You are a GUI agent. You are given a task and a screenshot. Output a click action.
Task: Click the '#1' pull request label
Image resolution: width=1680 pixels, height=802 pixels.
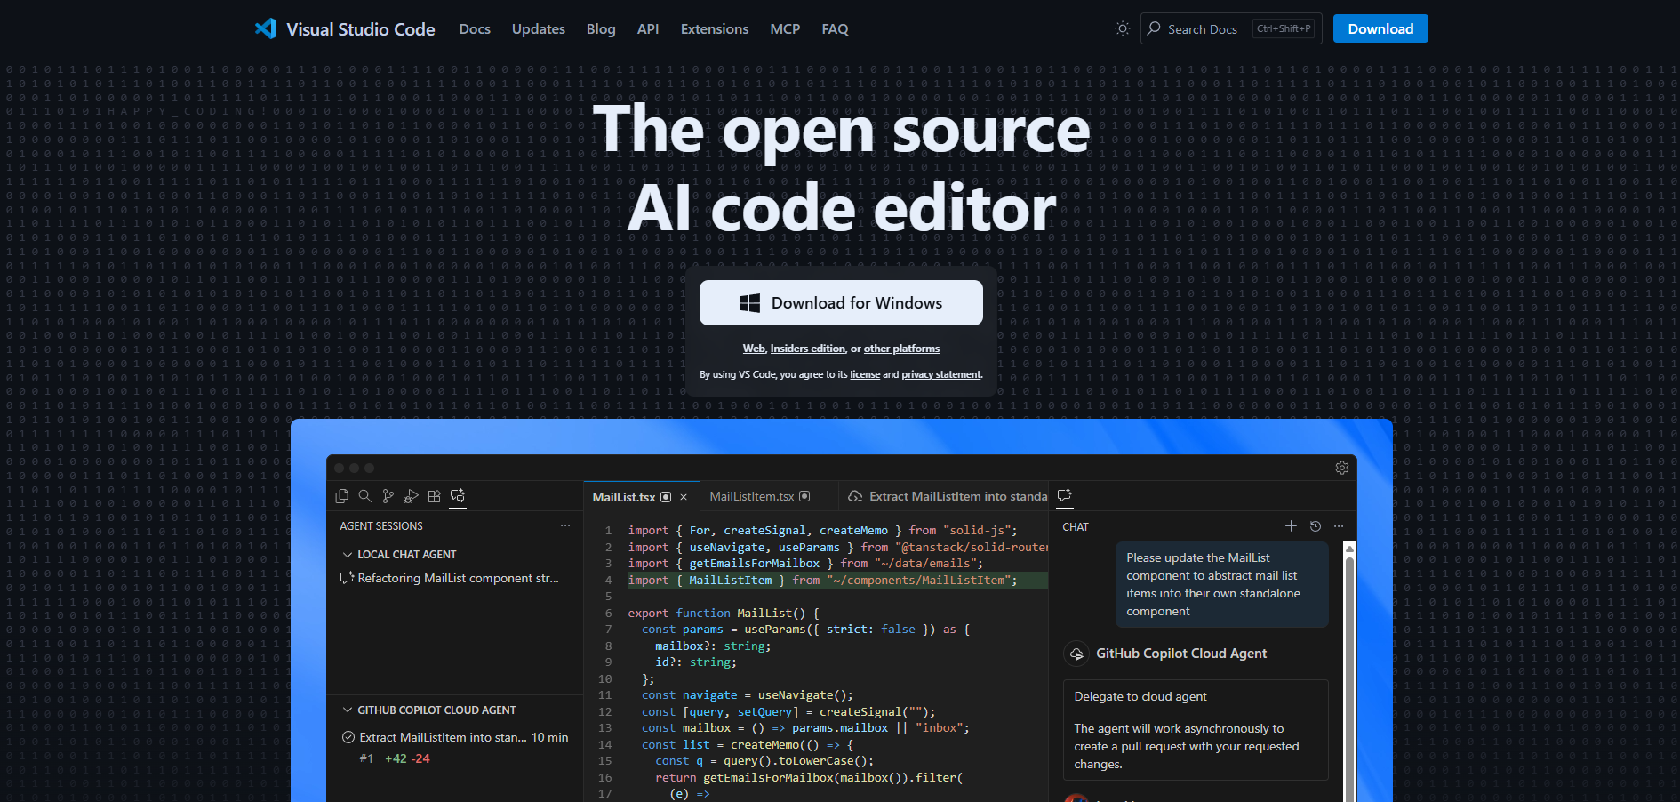(x=366, y=758)
